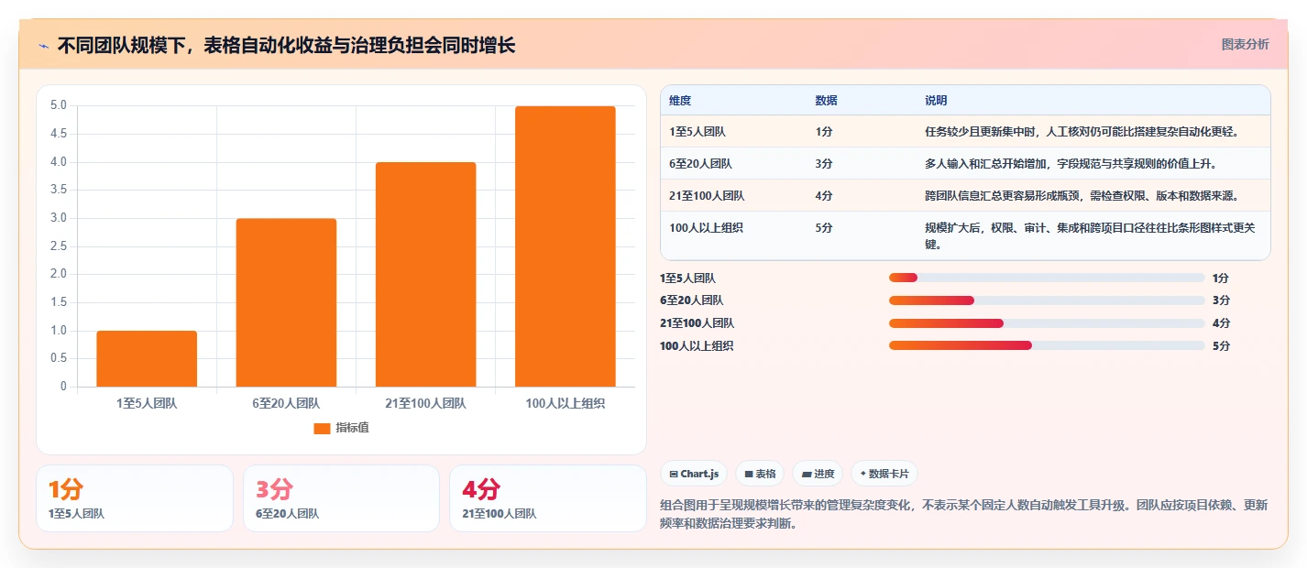
Task: Select the Chart.js tag chip
Action: pos(694,474)
